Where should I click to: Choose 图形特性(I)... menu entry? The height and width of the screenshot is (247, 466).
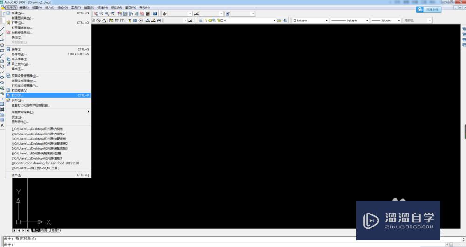48,122
